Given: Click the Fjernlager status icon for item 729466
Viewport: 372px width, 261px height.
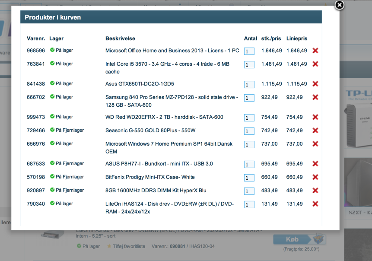Looking at the screenshot, I should tap(52, 130).
